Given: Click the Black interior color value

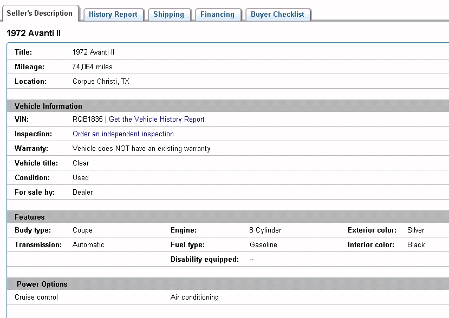Looking at the screenshot, I should pos(416,244).
